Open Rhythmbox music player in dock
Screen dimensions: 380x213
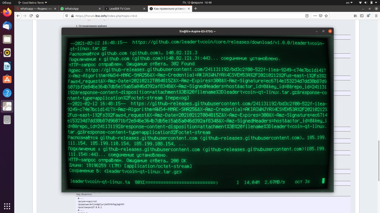point(7,53)
